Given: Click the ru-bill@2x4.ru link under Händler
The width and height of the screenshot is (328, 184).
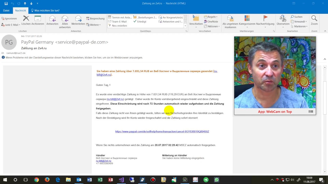Looking at the screenshot, I should [104, 161].
